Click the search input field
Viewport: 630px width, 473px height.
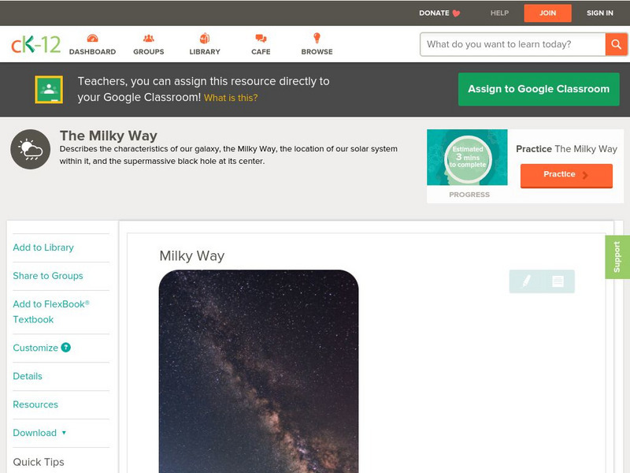513,44
